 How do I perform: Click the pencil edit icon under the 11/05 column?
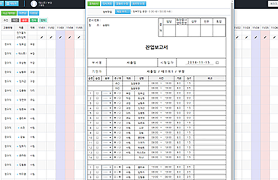(x=79, y=37)
